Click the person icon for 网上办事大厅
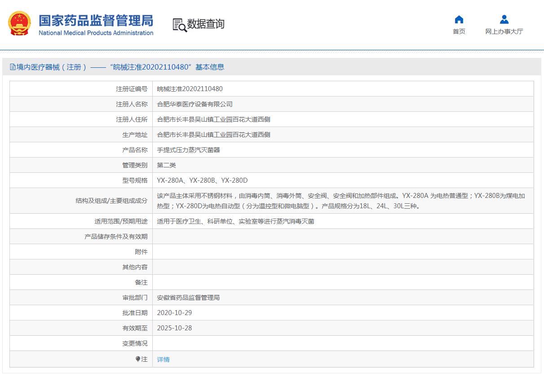This screenshot has height=377, width=544. [x=504, y=19]
